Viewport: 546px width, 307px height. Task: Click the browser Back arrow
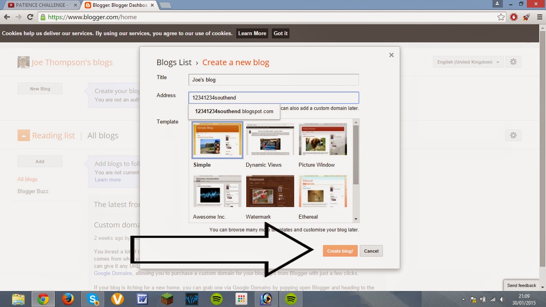[7, 17]
